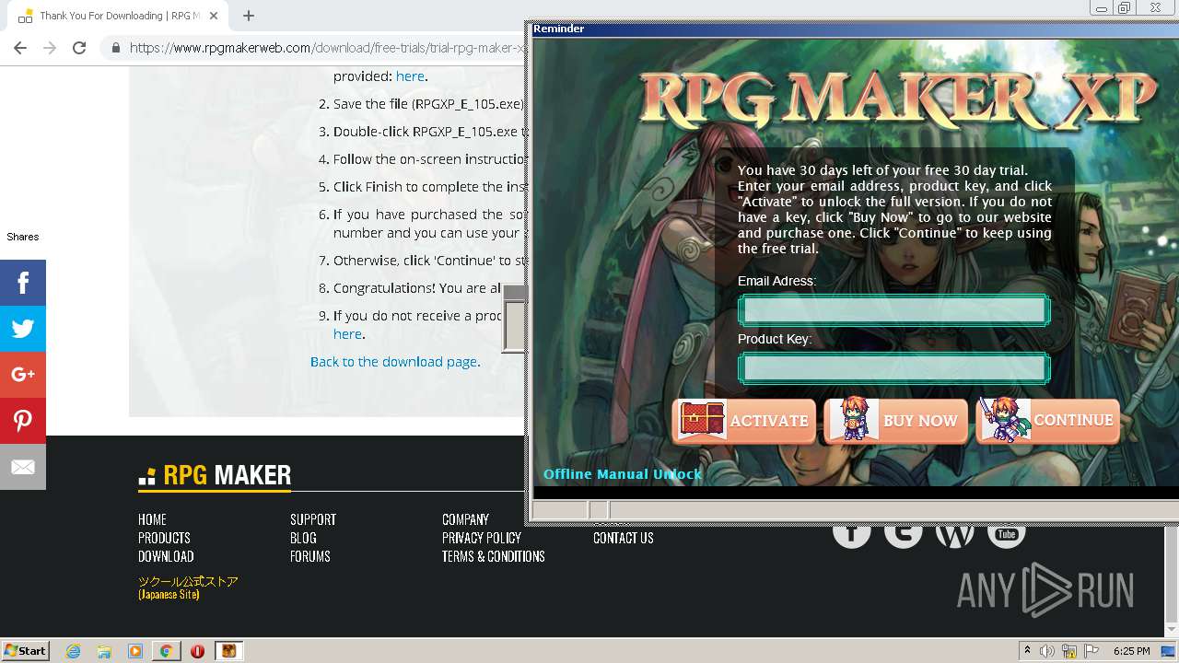This screenshot has height=663, width=1179.
Task: Launch Internet Explorer from the taskbar
Action: coord(73,651)
